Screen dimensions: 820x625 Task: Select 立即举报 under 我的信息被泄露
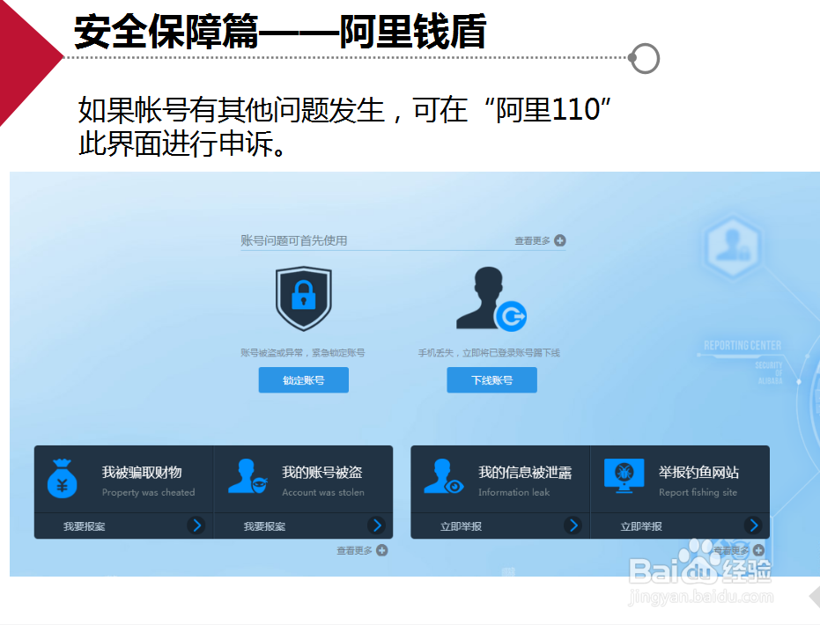pos(461,526)
